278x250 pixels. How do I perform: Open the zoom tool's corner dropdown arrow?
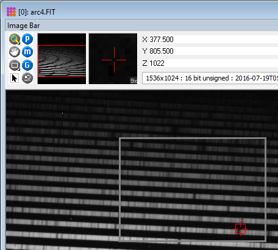pos(19,43)
